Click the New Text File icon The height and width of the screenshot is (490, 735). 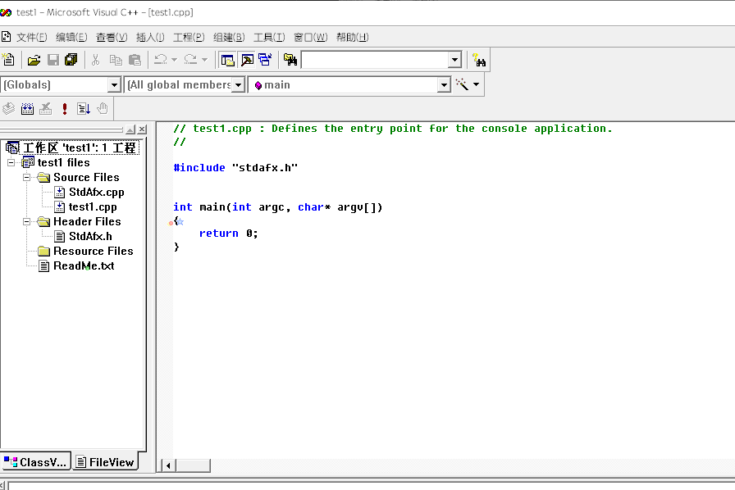[x=8, y=60]
